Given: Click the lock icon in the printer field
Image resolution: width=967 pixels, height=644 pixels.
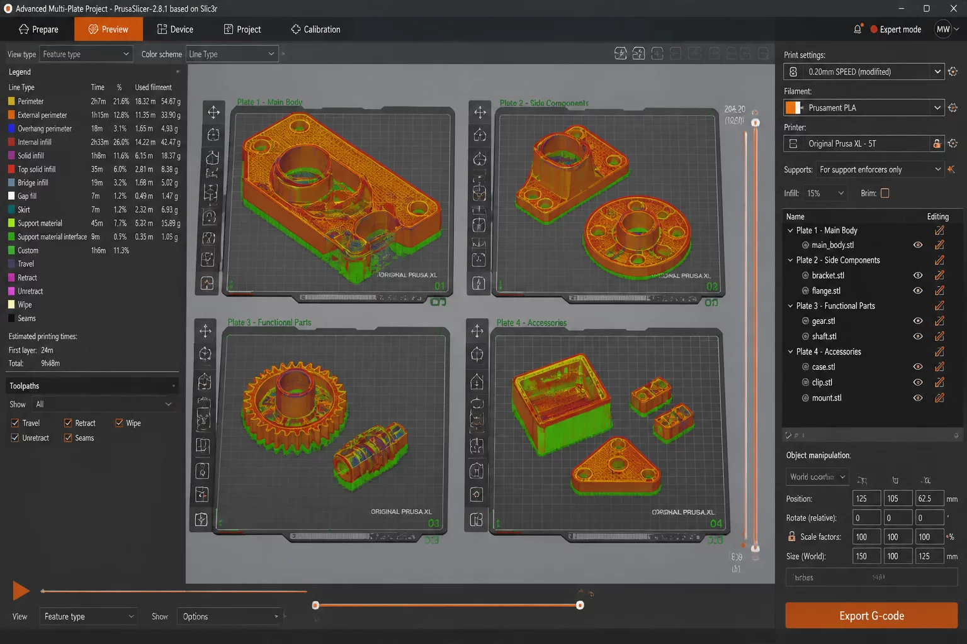Looking at the screenshot, I should click(937, 143).
